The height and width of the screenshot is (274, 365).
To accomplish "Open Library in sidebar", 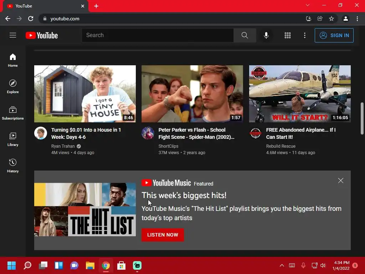I will point(13,139).
